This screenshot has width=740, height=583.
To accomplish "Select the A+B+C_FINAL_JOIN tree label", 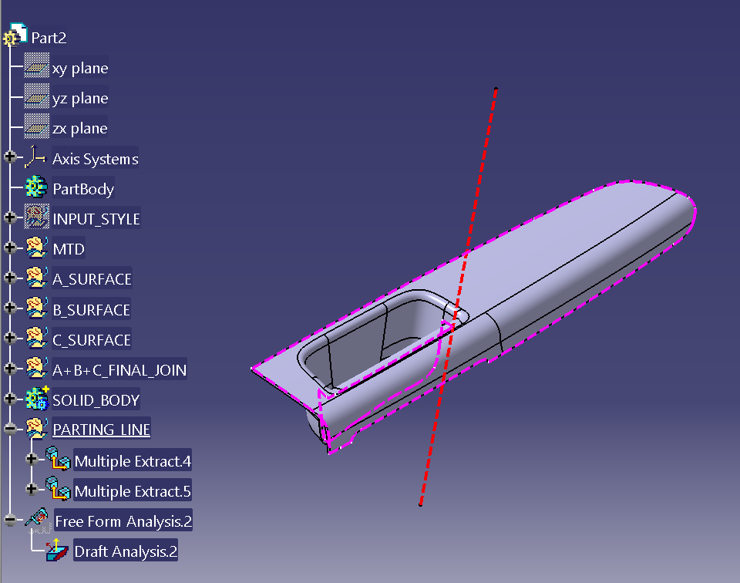I will click(119, 370).
